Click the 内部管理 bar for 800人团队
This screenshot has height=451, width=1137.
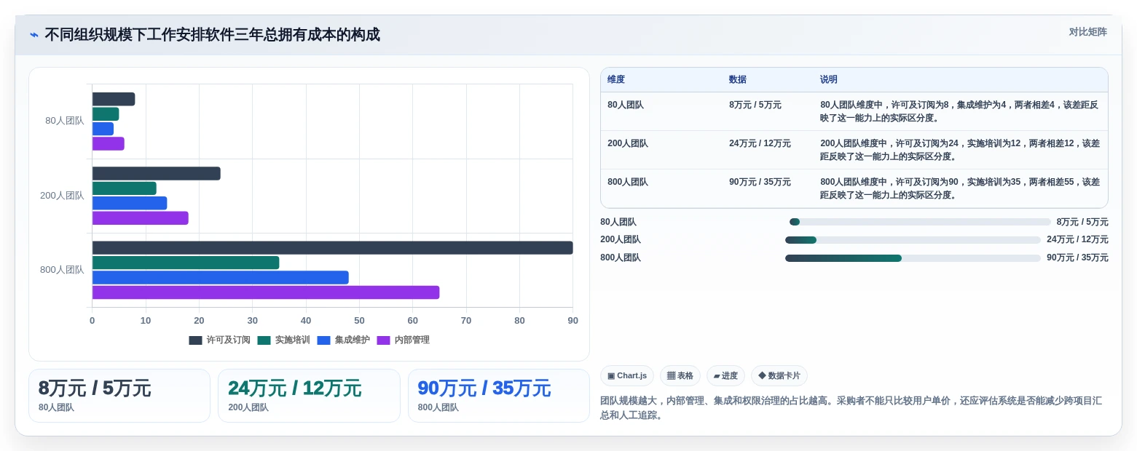click(266, 292)
